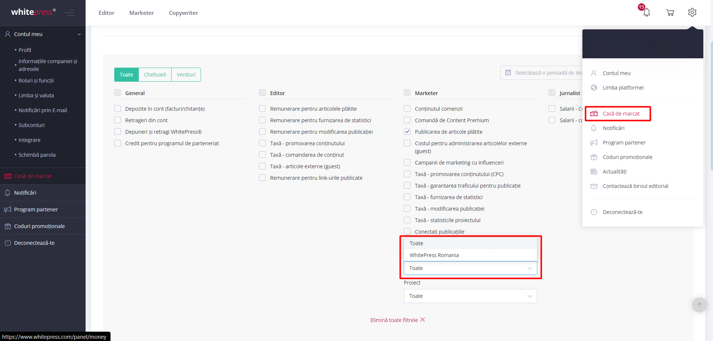Select Program partener in dropdown menu
The image size is (713, 341).
click(624, 143)
